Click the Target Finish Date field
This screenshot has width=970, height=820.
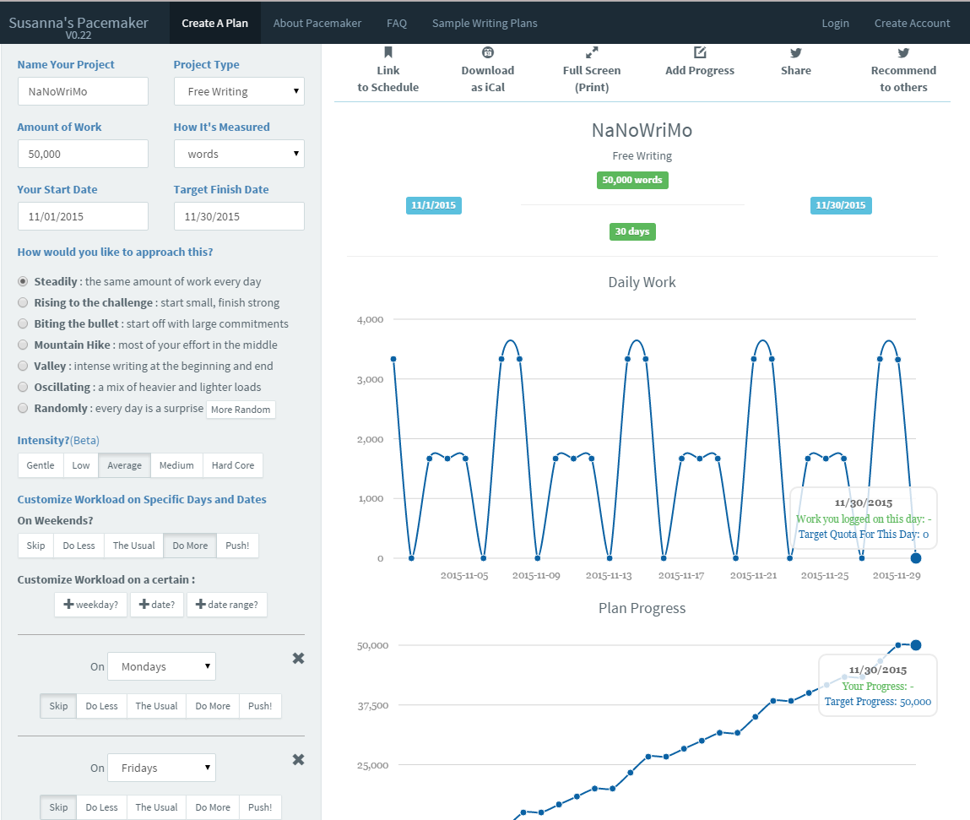coord(239,216)
